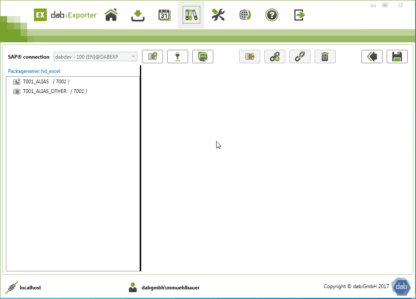Click the exit/logout arrow icon

tap(300, 15)
